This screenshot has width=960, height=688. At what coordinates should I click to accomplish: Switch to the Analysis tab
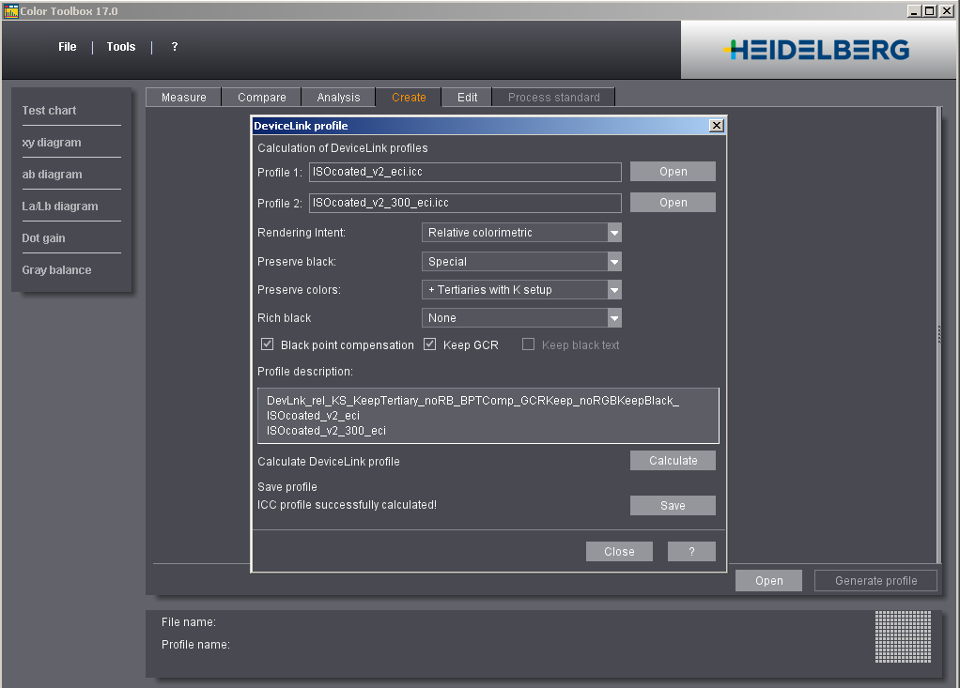click(338, 98)
